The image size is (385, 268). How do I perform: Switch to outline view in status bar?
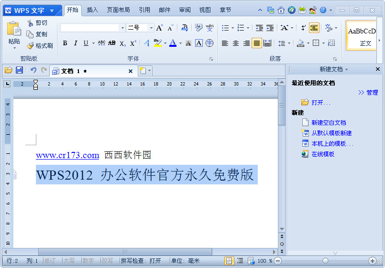coord(240,261)
